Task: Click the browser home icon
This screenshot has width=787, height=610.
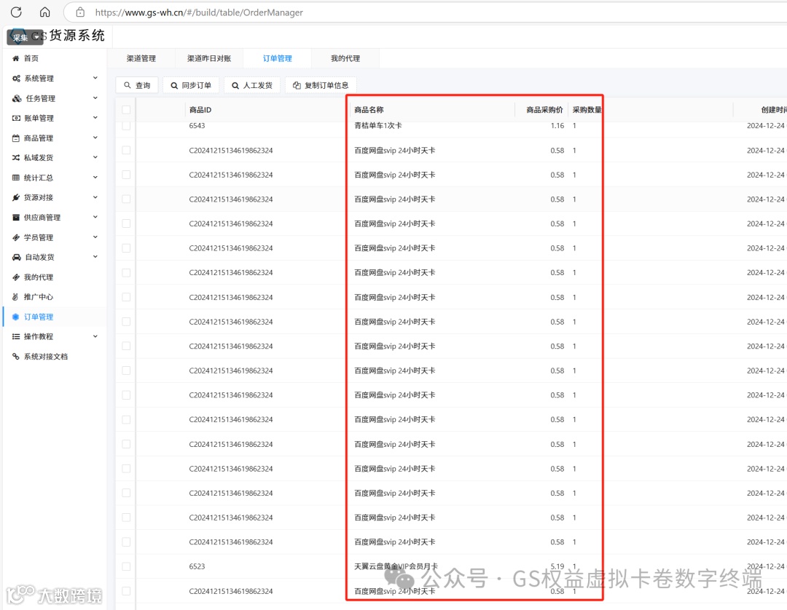Action: [x=44, y=12]
